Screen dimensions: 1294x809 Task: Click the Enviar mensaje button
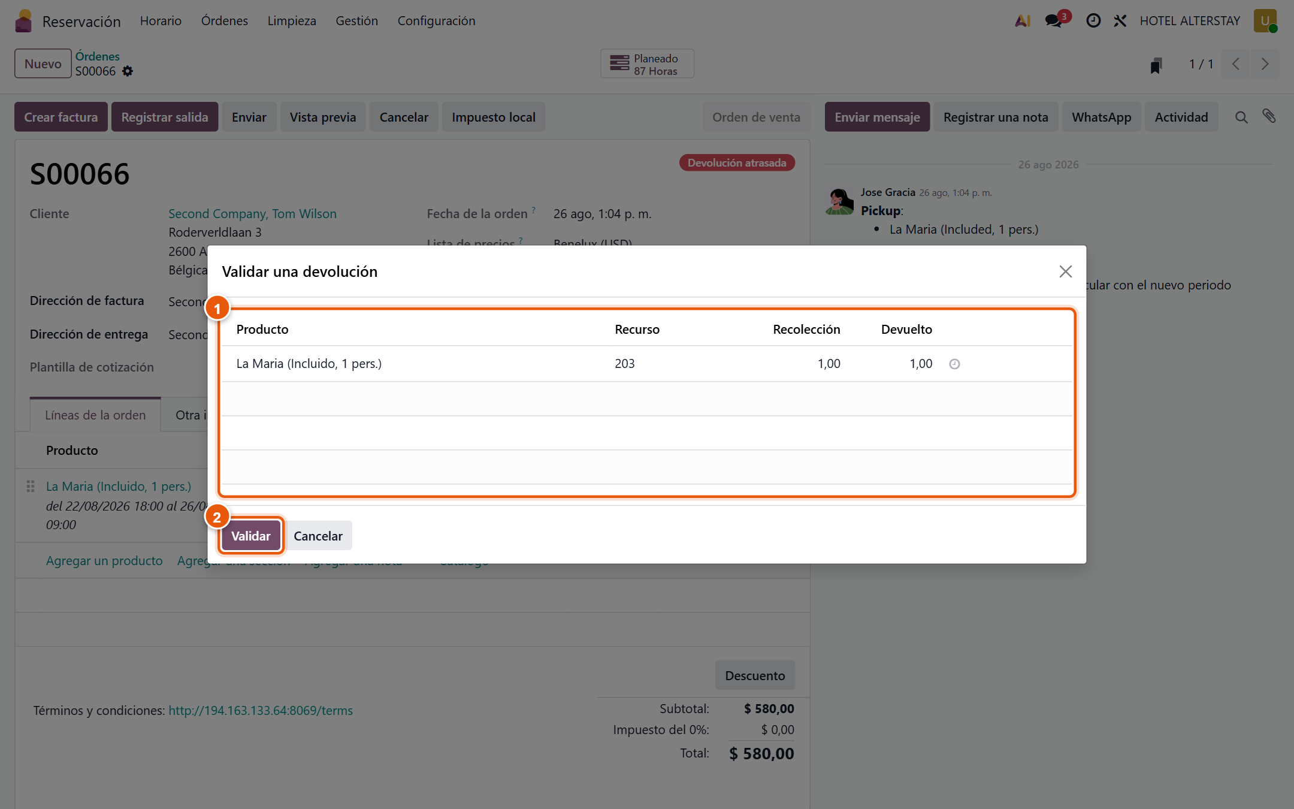[x=877, y=117]
